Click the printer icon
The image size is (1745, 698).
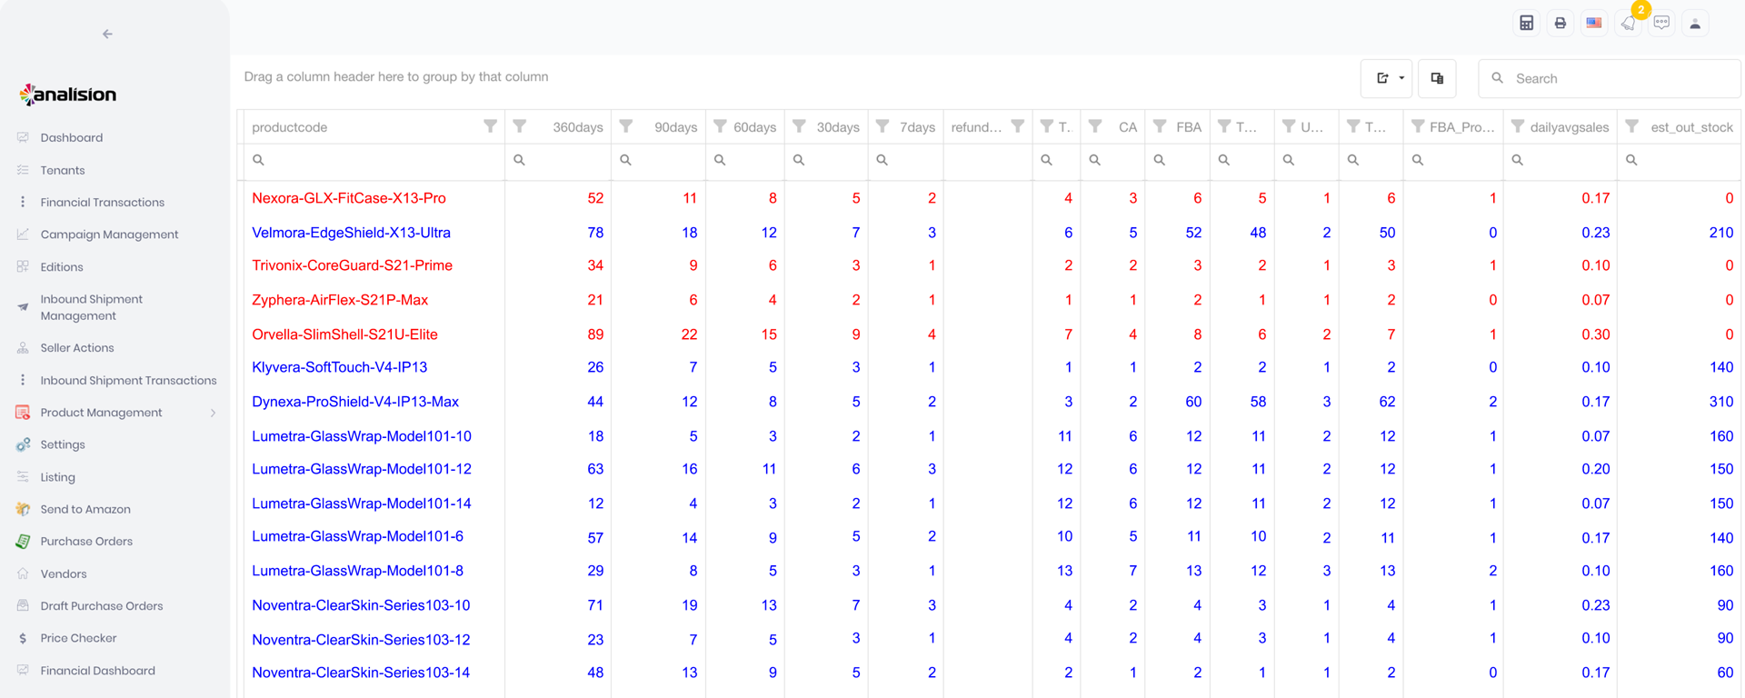click(1560, 24)
